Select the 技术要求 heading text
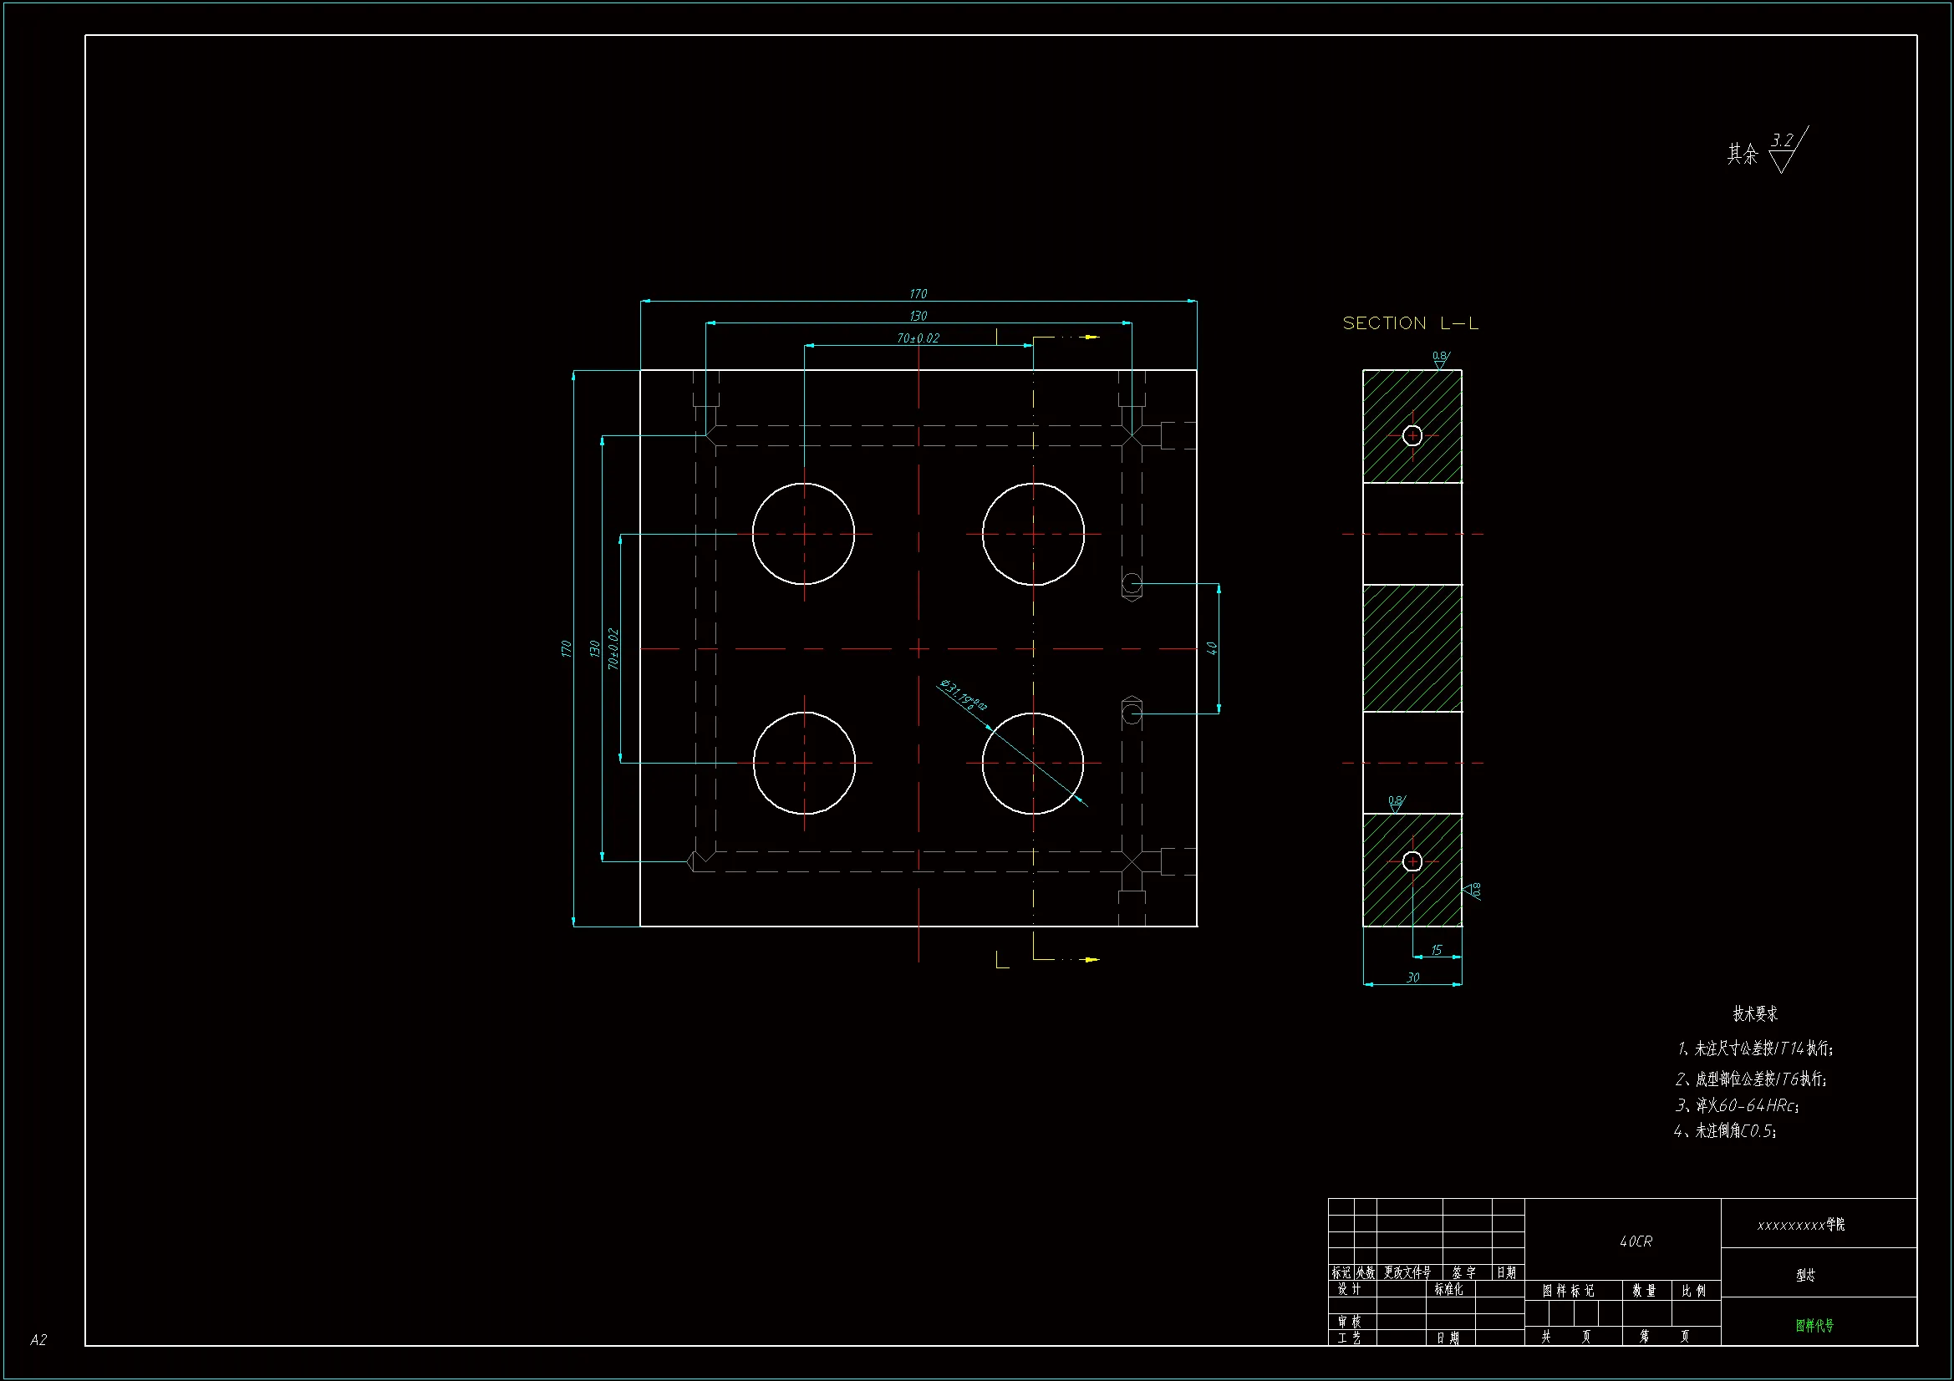The image size is (1954, 1381). [1755, 1013]
